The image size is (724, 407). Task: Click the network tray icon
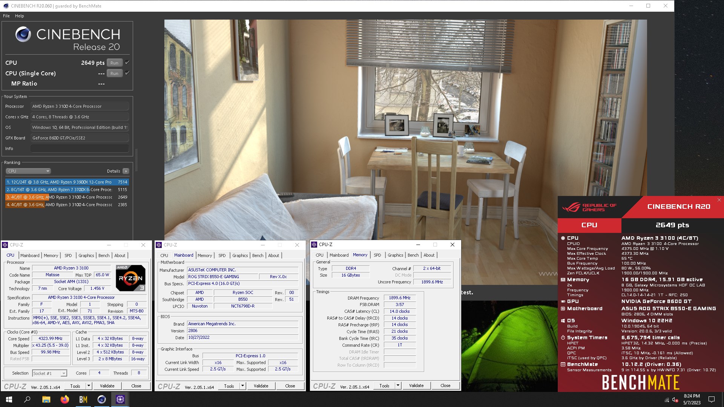point(667,400)
